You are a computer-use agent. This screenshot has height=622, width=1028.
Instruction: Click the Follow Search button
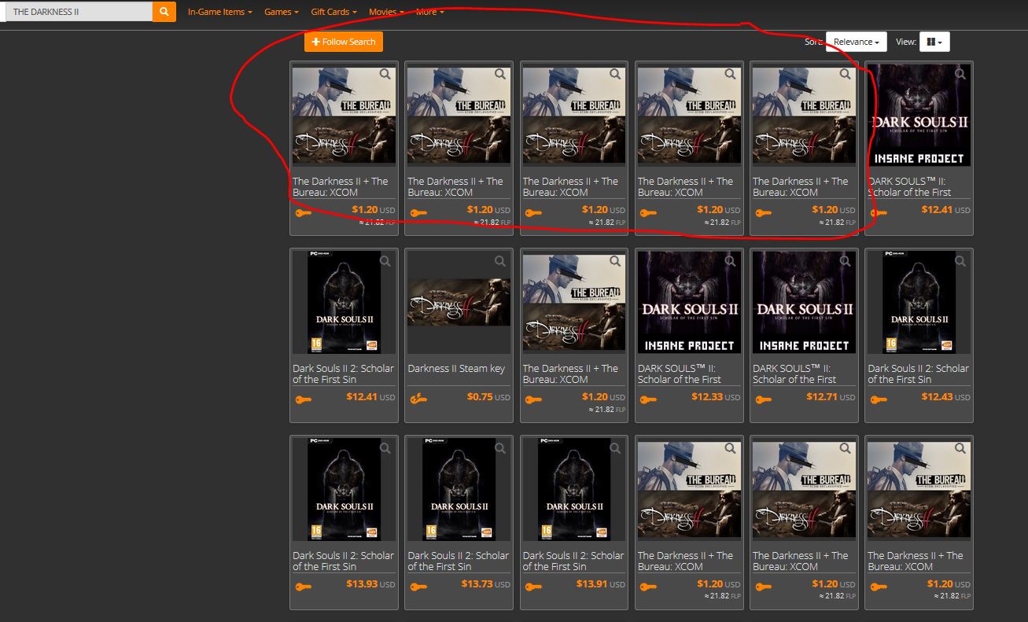344,42
